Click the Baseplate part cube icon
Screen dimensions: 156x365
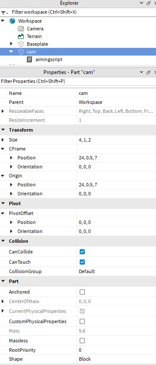21,44
